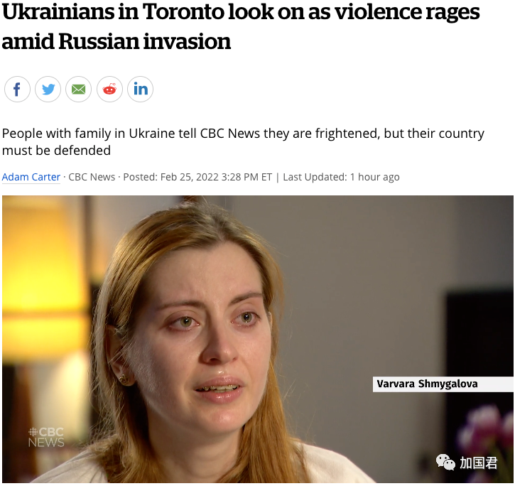Screen dimensions: 515x486
Task: Share article on Twitter
Action: tap(48, 89)
